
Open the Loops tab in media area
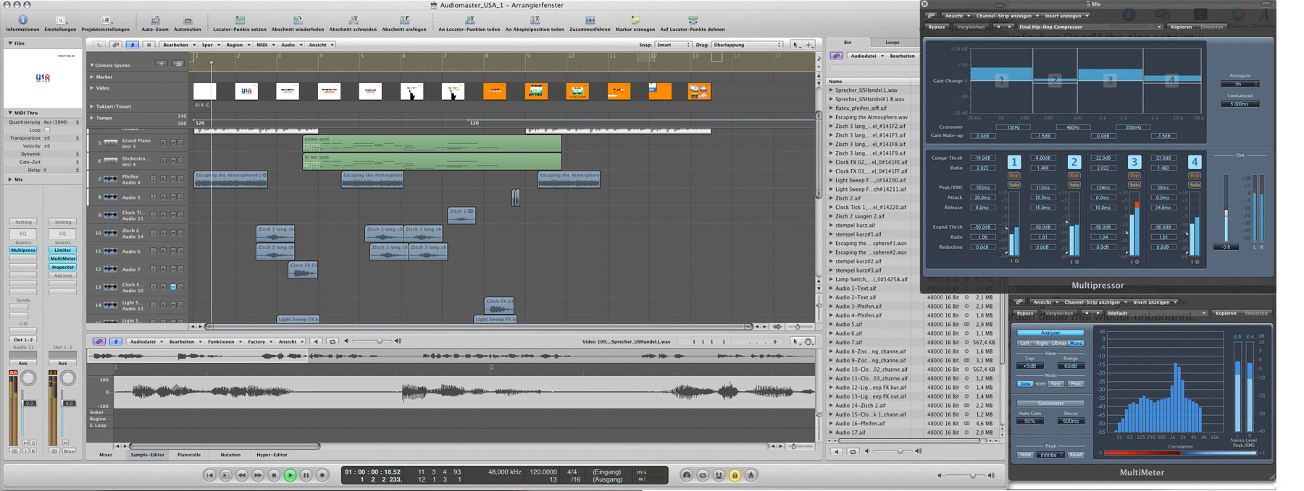coord(893,43)
